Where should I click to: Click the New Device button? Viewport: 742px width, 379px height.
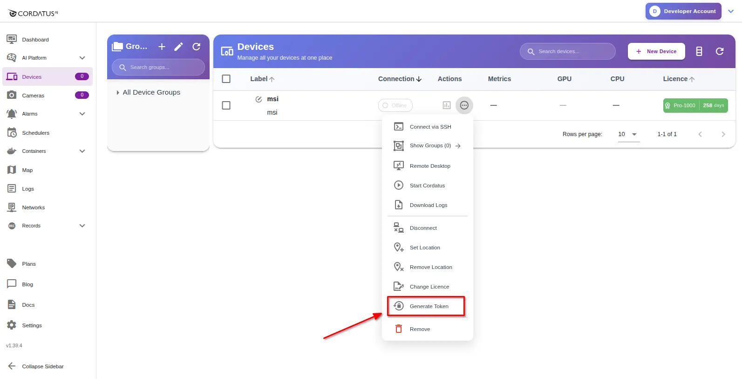click(x=656, y=51)
